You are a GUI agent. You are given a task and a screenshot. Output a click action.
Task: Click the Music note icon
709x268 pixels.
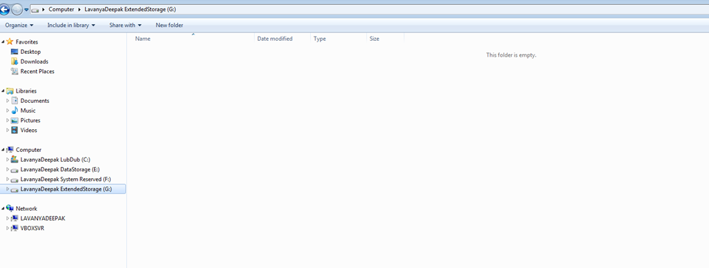pos(15,111)
